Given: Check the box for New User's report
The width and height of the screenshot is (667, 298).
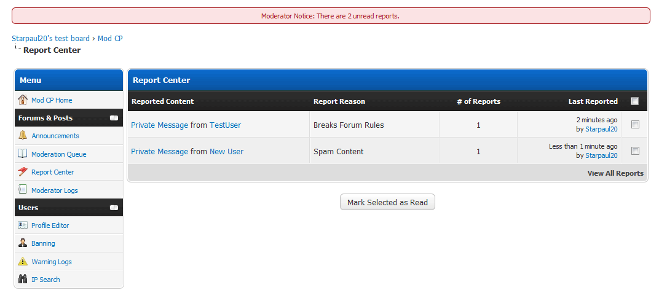Looking at the screenshot, I should (635, 151).
